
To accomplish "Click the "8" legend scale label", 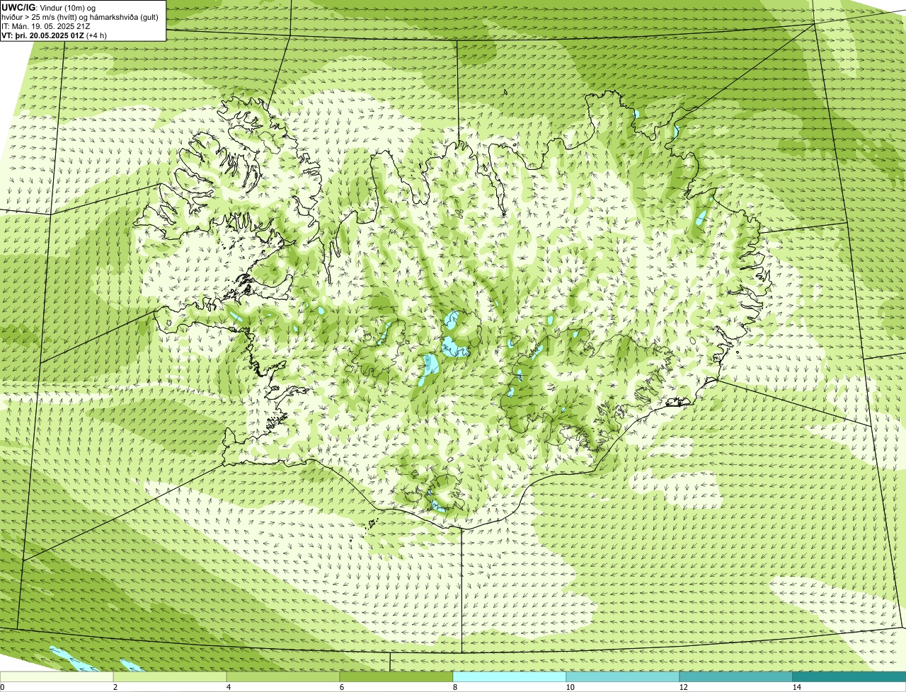I will [x=454, y=687].
